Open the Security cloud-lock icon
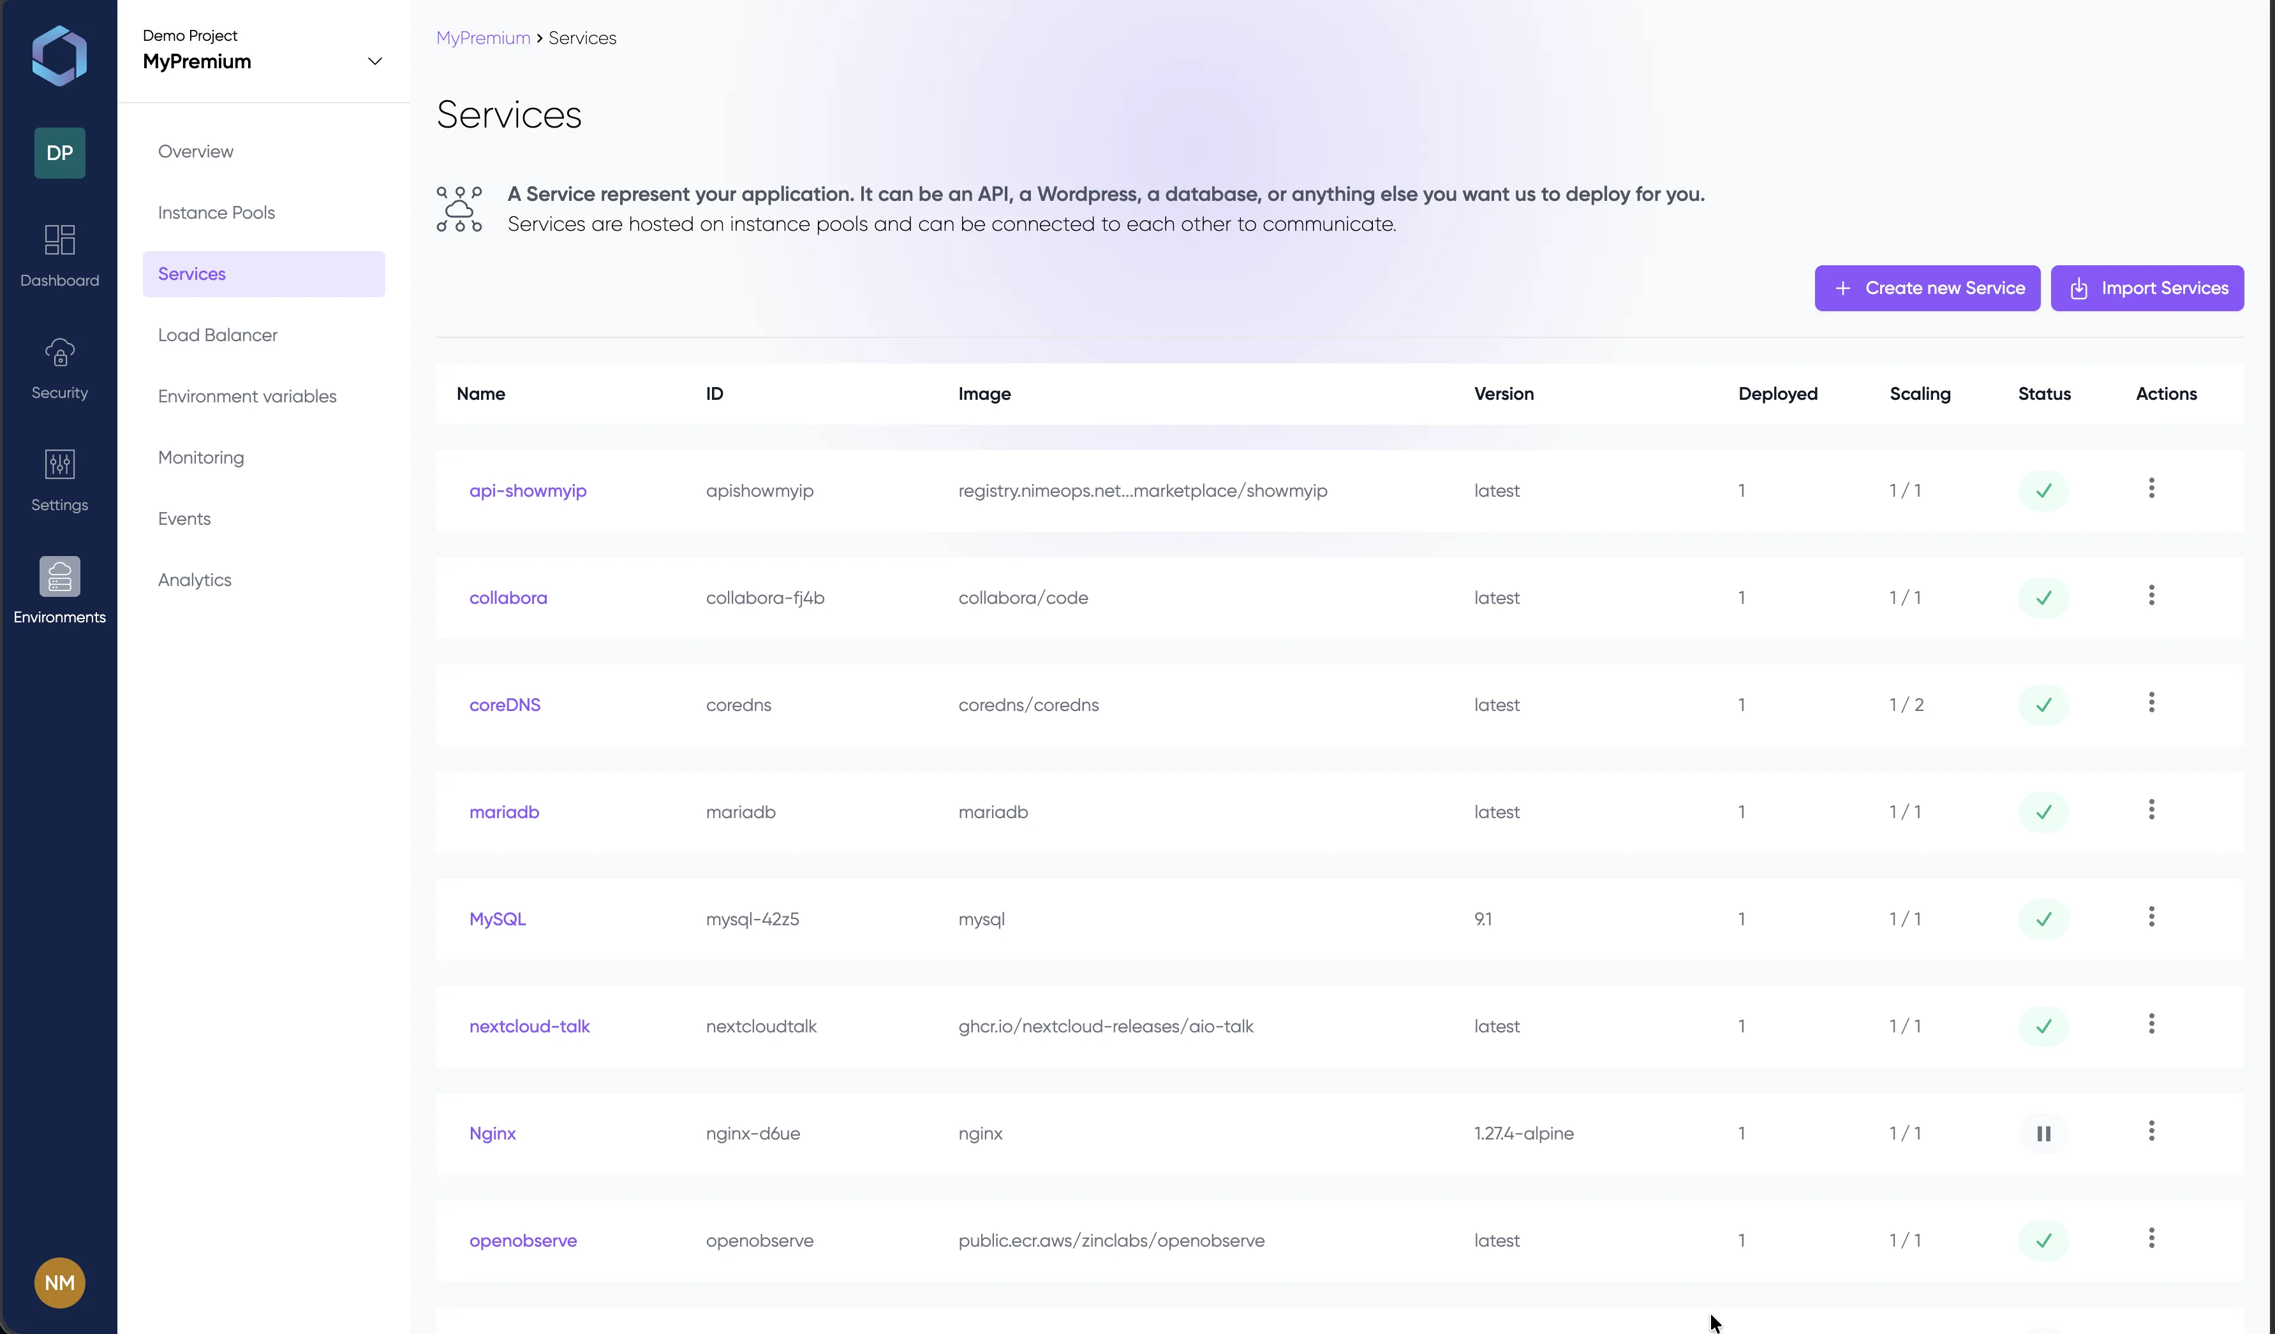This screenshot has width=2275, height=1334. [59, 353]
